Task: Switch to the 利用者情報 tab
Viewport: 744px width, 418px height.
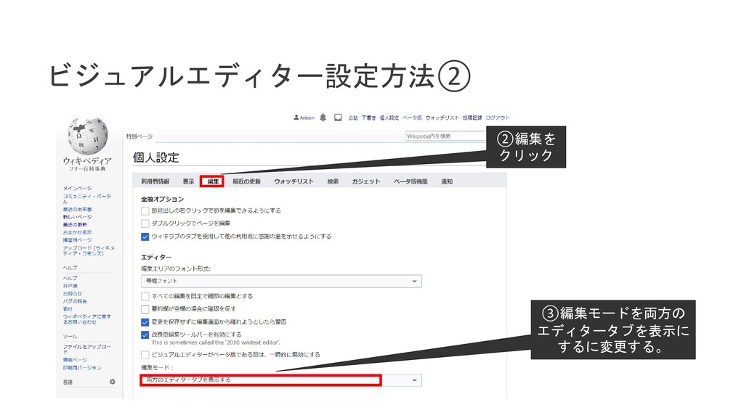Action: 155,181
